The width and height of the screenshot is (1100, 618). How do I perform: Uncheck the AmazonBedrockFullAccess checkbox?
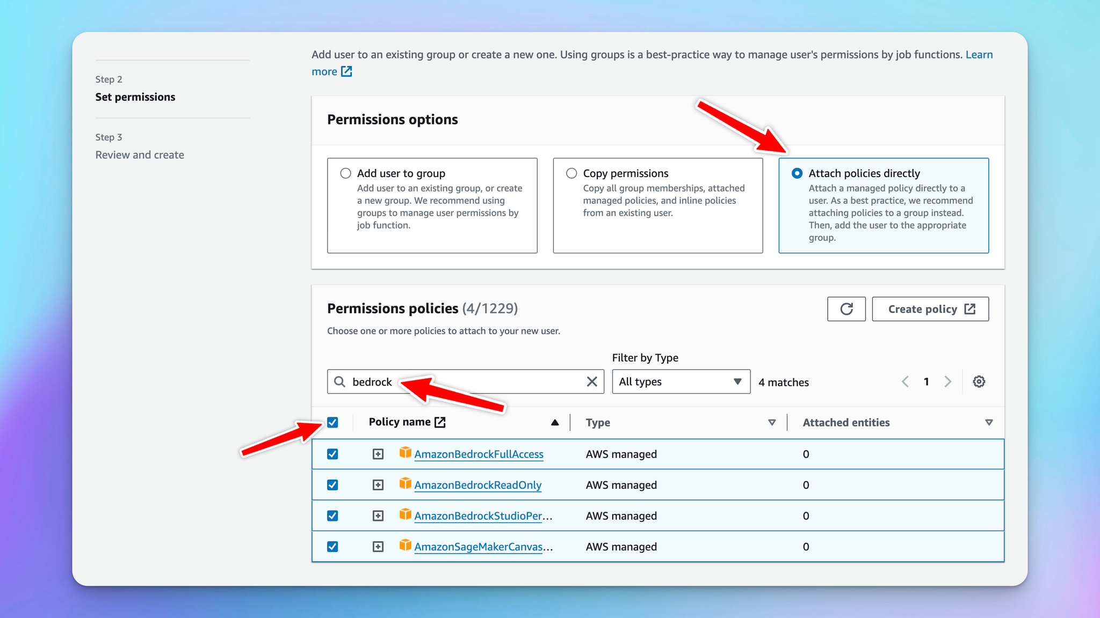coord(332,454)
